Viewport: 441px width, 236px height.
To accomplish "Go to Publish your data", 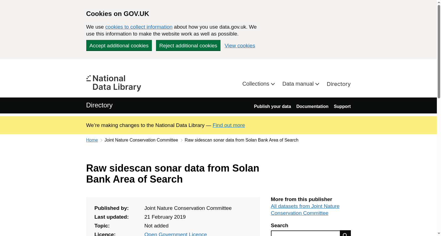I will point(272,106).
